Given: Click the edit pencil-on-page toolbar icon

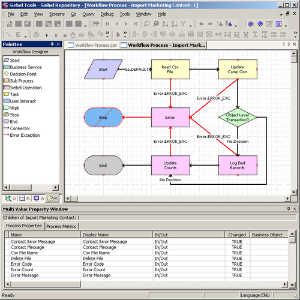Looking at the screenshot, I should click(x=269, y=24).
